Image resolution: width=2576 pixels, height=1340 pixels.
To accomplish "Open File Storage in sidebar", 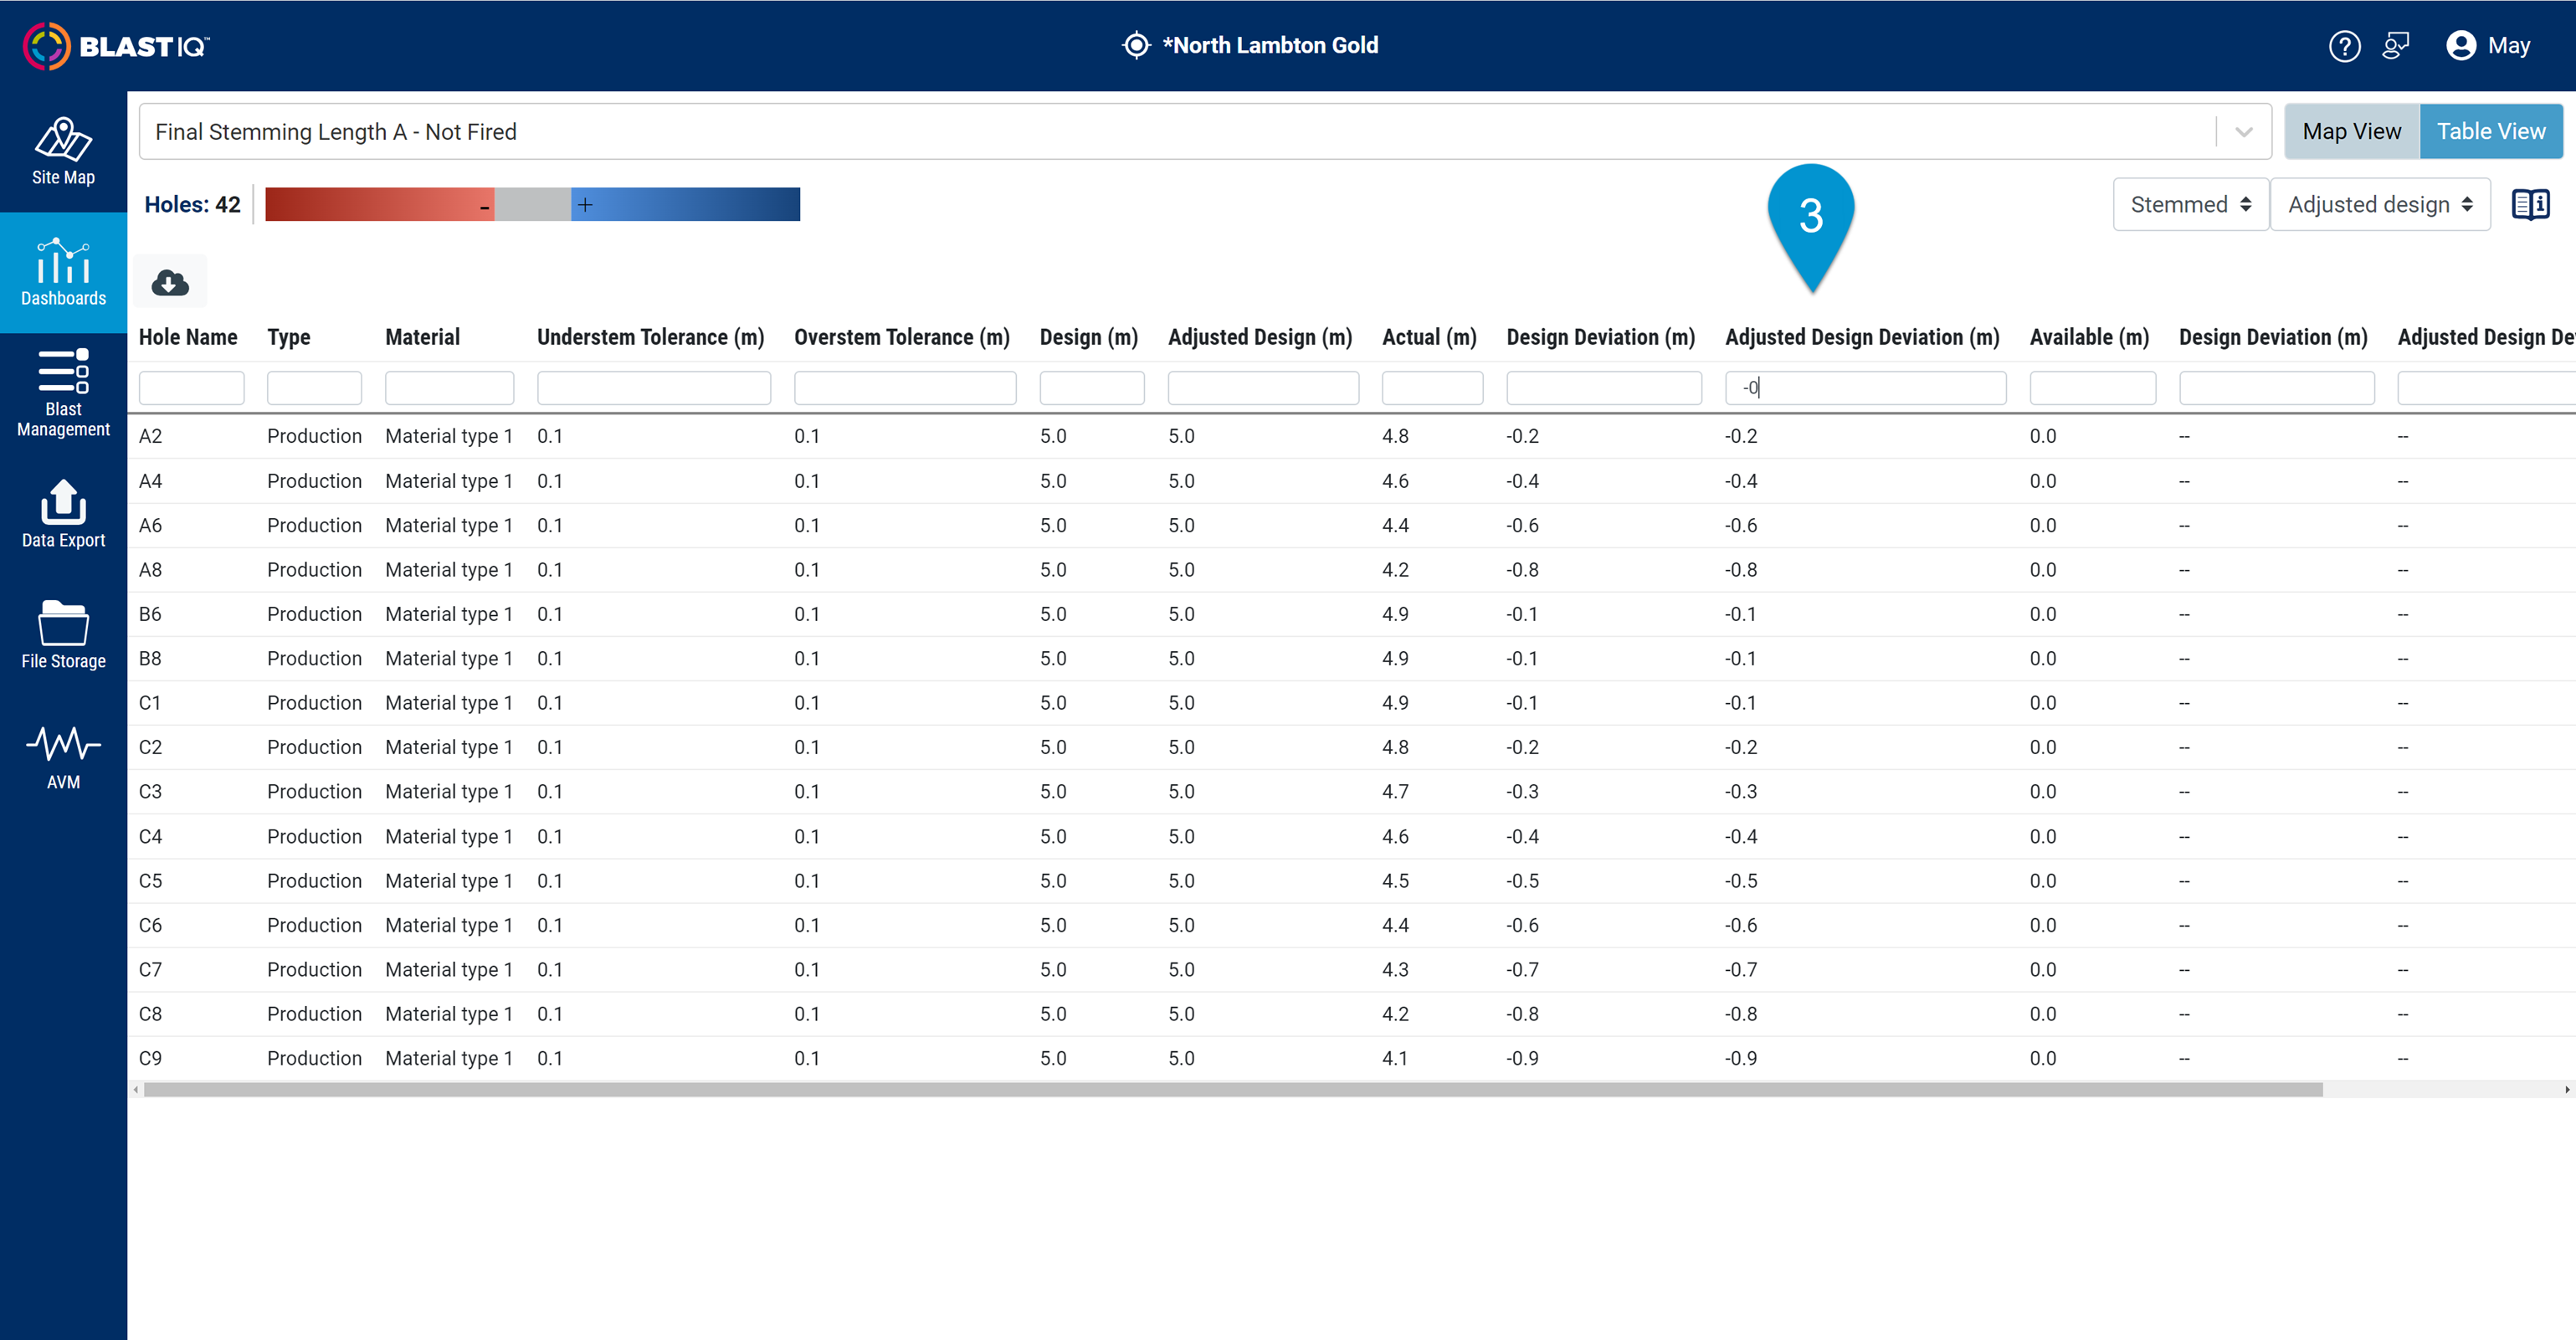I will point(63,635).
